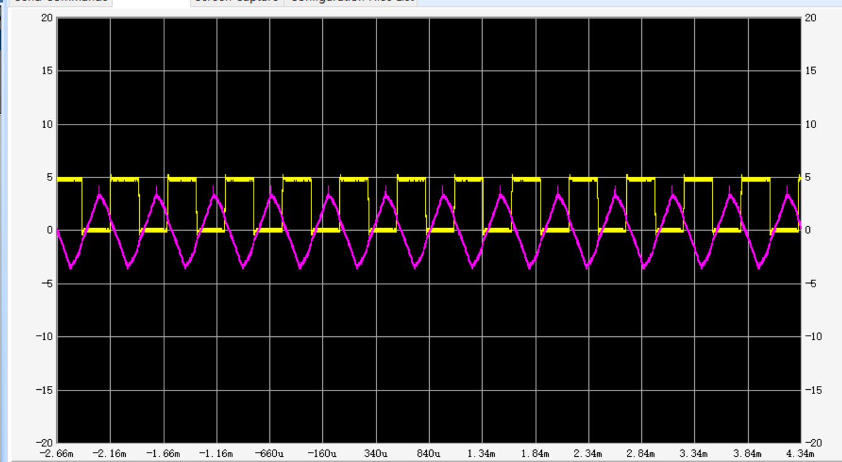The width and height of the screenshot is (842, 462).
Task: Open the Screen capture tab
Action: coord(237,2)
